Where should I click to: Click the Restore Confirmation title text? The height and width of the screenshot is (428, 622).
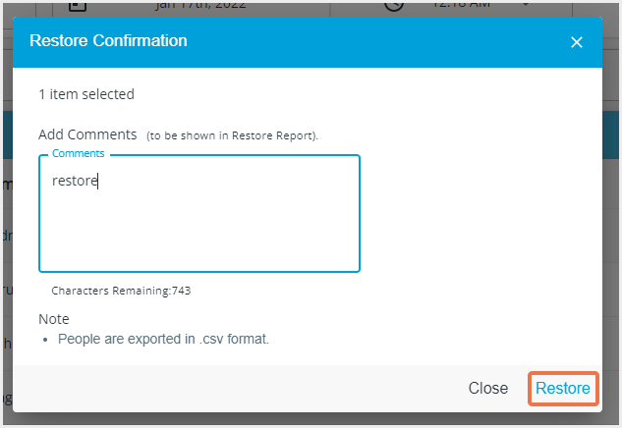[x=108, y=41]
